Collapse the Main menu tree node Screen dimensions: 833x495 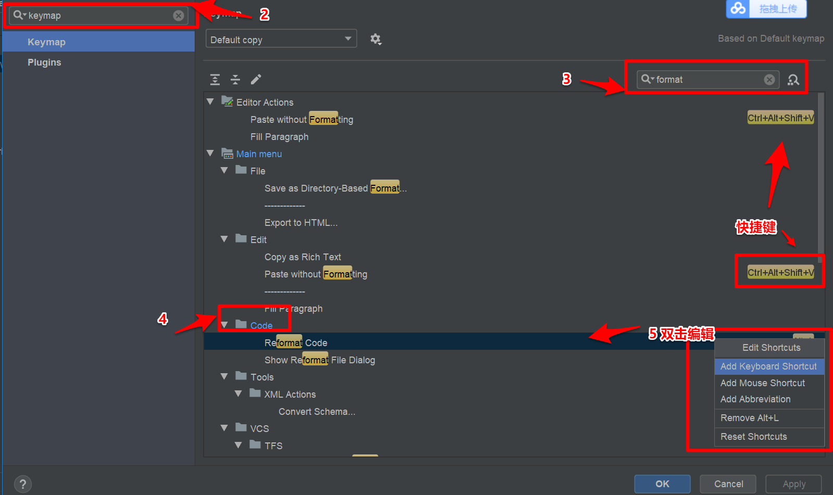click(210, 154)
